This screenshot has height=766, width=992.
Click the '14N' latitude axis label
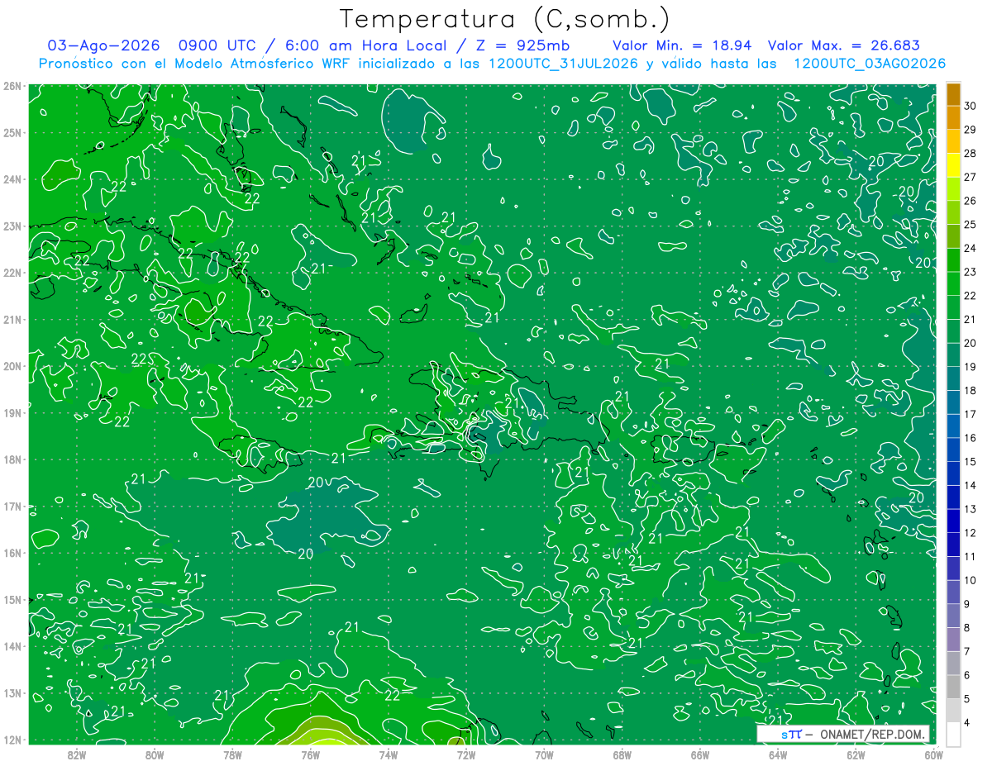pos(12,646)
